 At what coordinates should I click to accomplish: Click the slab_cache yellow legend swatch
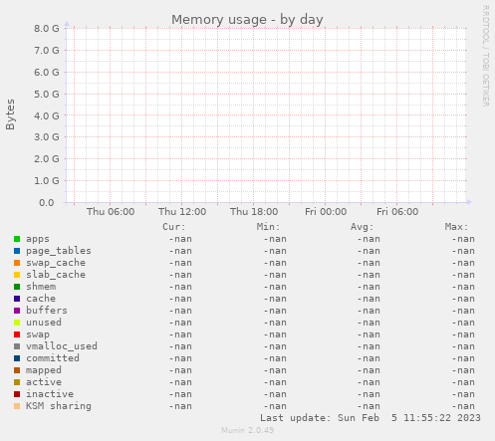tap(17, 275)
